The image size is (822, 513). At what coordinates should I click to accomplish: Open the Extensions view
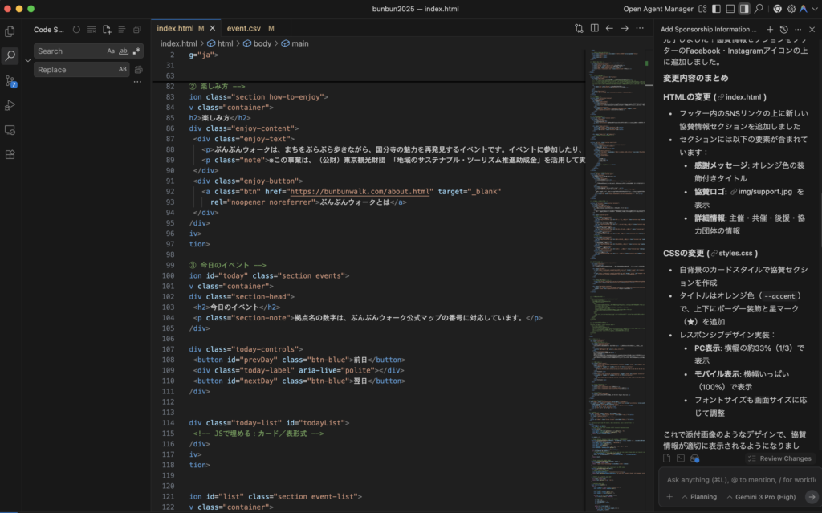click(10, 154)
